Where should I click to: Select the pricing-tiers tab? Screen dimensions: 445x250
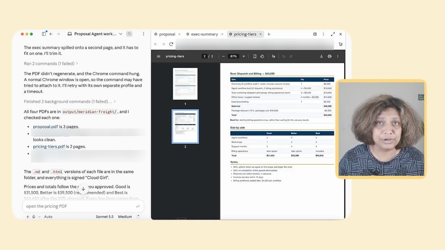245,34
